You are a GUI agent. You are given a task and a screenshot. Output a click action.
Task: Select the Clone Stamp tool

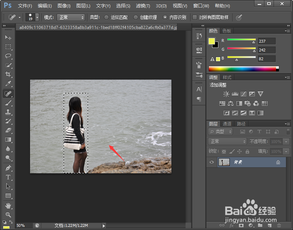tap(8, 112)
